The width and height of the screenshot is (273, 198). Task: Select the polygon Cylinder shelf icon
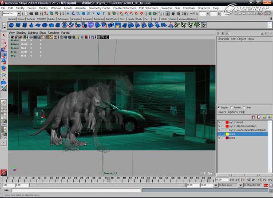24,25
